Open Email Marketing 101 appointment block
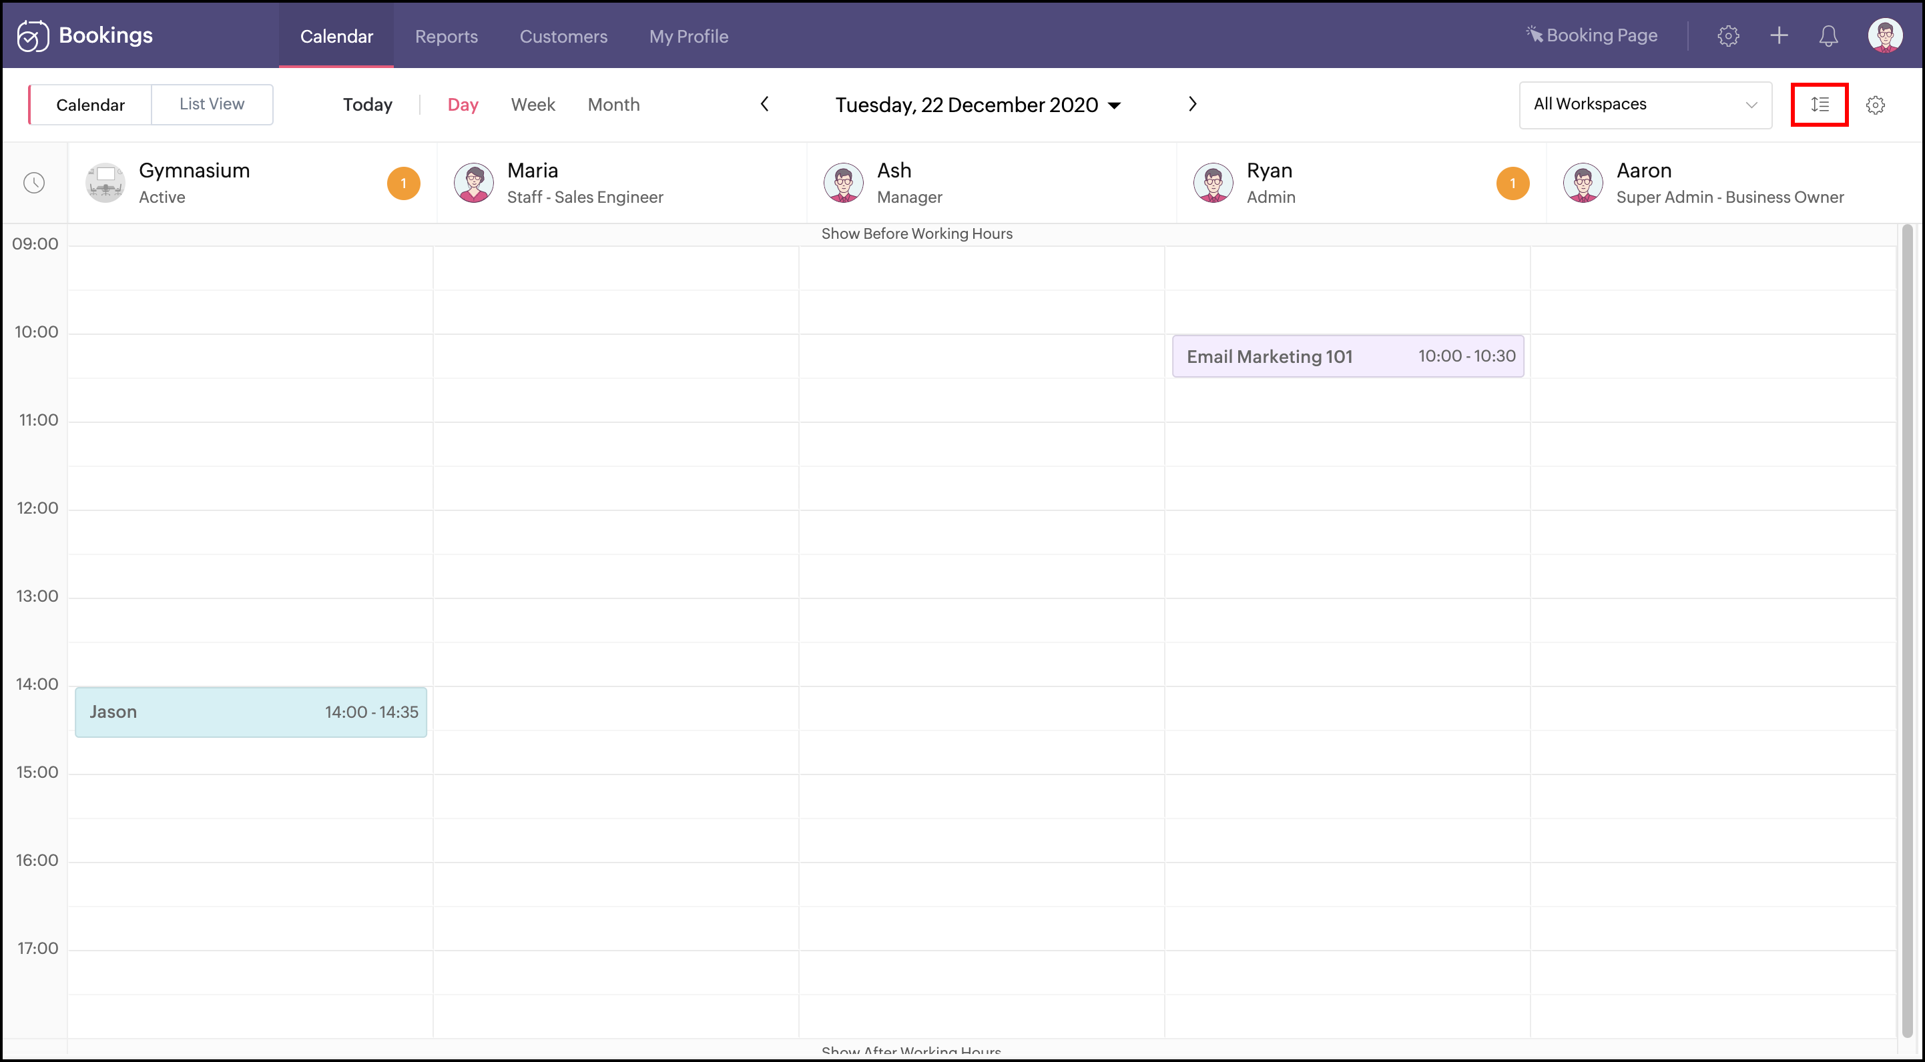 1348,356
